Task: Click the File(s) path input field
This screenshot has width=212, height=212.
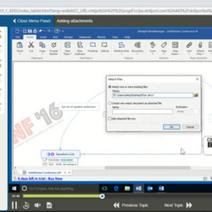Action: [x=153, y=95]
